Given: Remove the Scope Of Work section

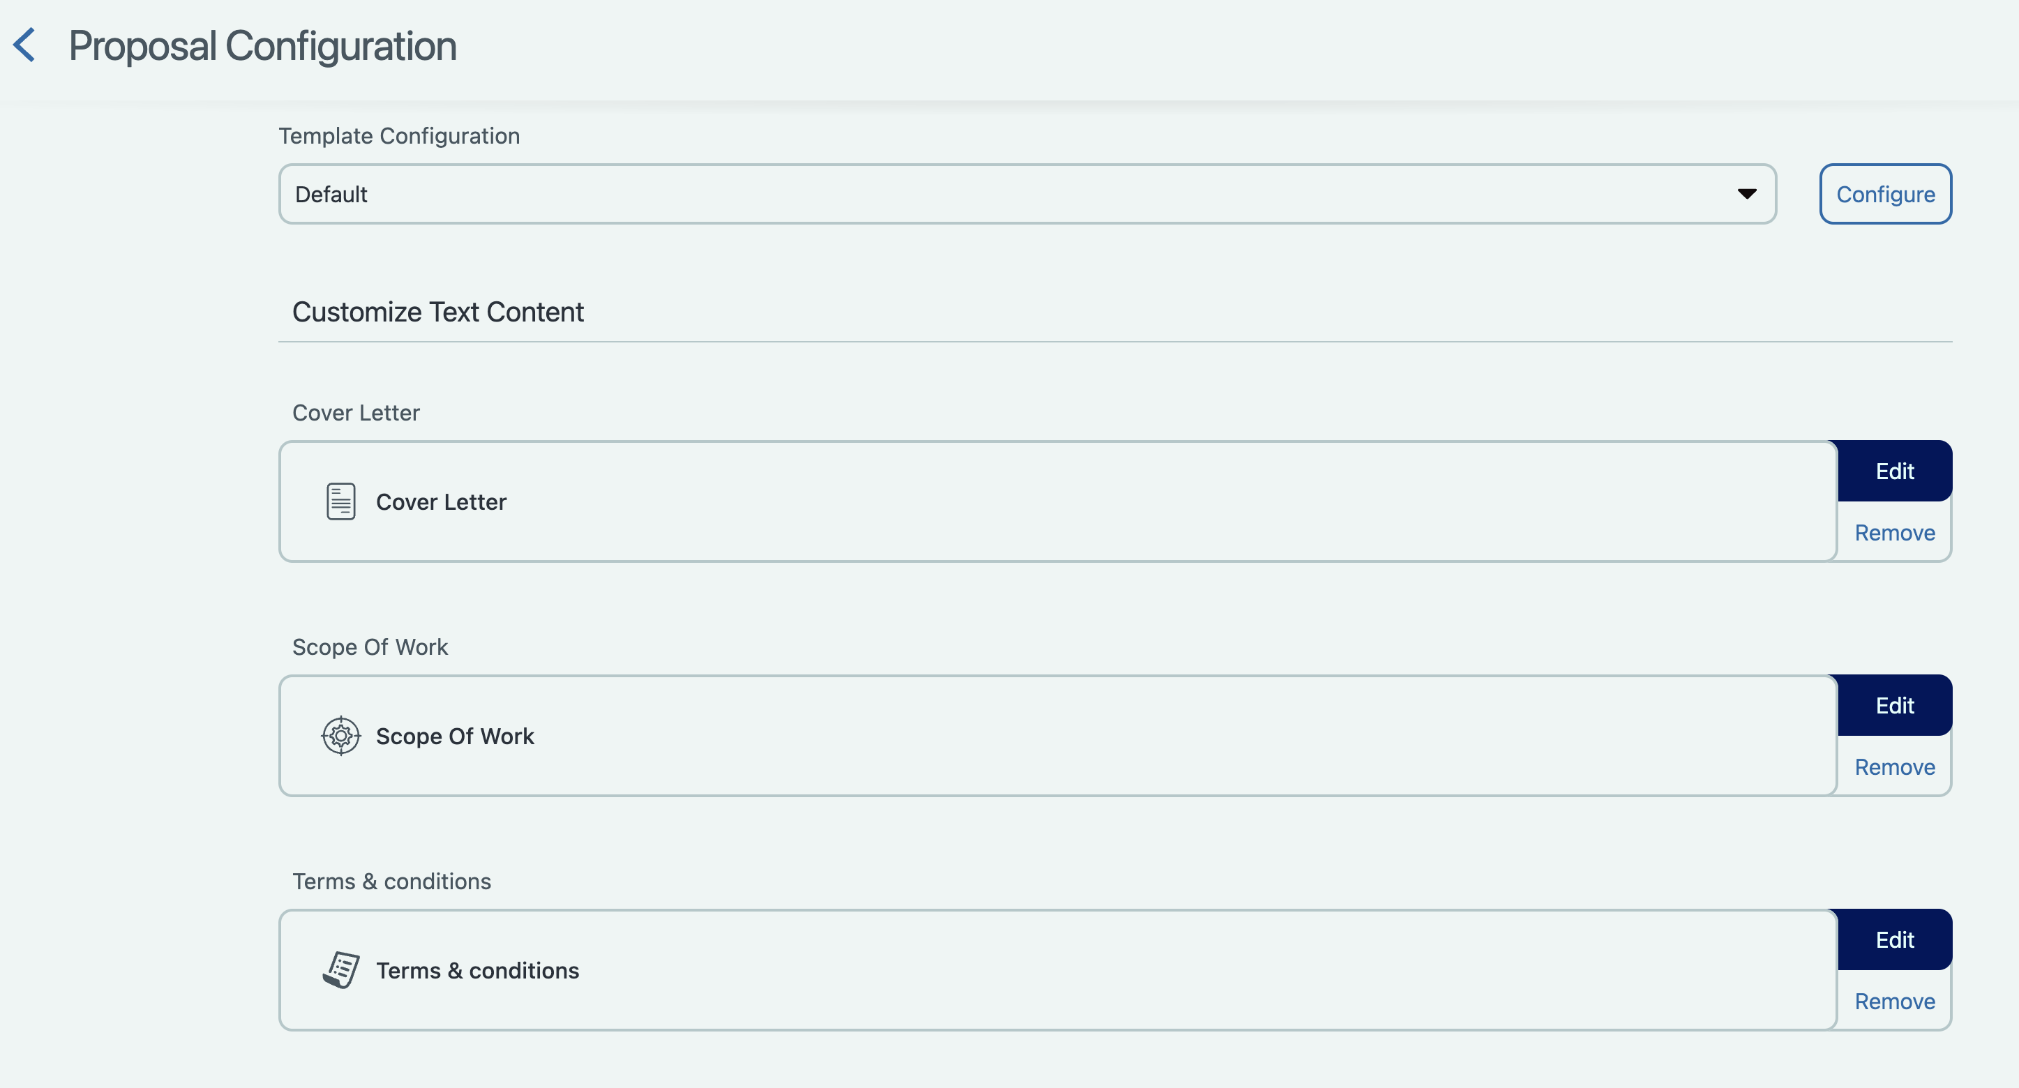Looking at the screenshot, I should pos(1894,767).
